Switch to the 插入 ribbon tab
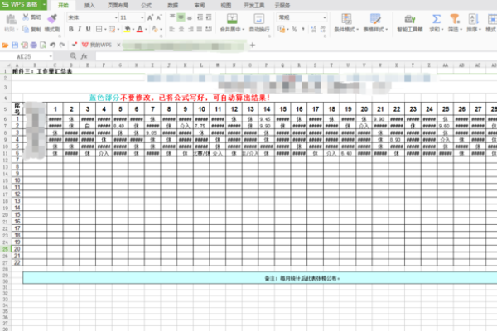Image resolution: width=497 pixels, height=331 pixels. (x=89, y=6)
